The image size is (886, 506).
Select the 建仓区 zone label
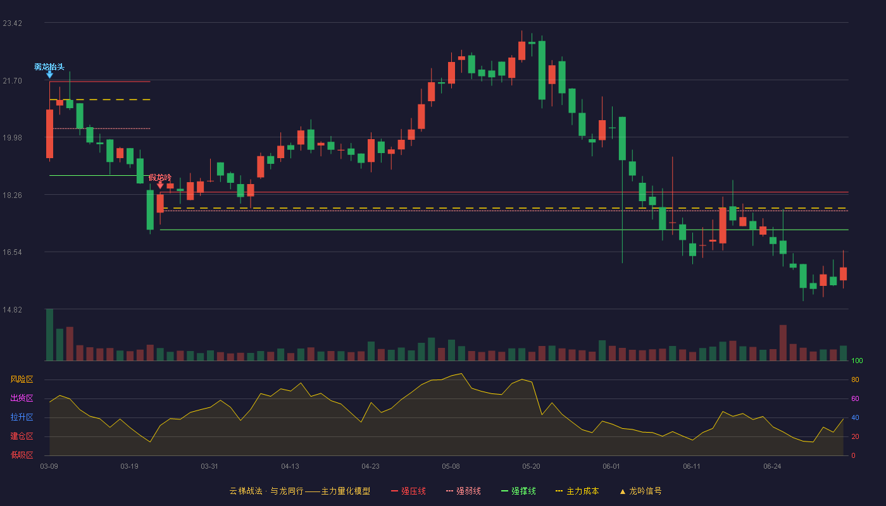coord(22,436)
